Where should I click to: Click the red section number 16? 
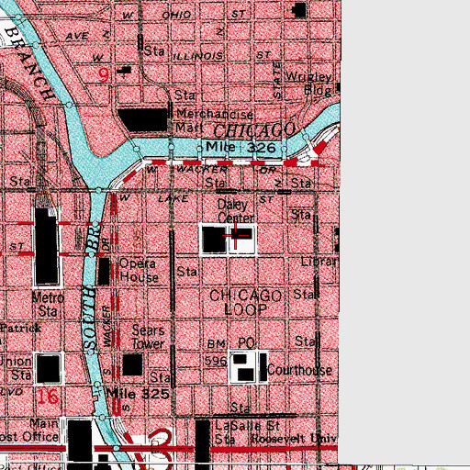coord(48,397)
